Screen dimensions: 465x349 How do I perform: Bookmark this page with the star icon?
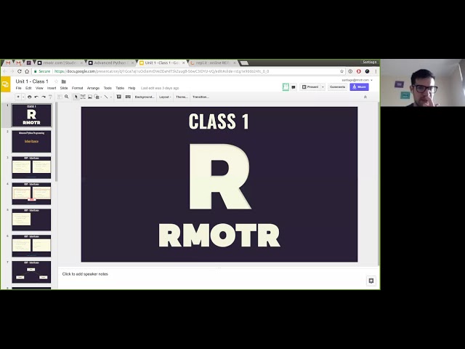click(x=341, y=71)
